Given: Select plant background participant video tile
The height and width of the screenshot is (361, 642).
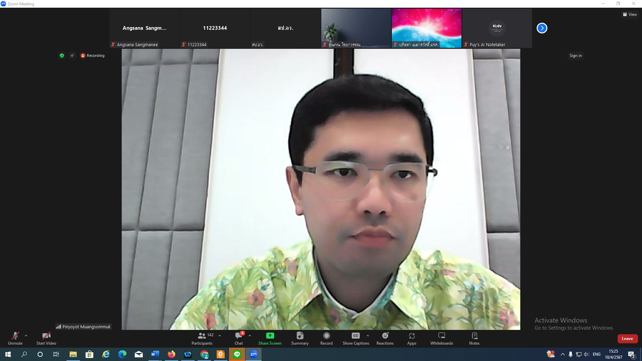Looking at the screenshot, I should (356, 28).
